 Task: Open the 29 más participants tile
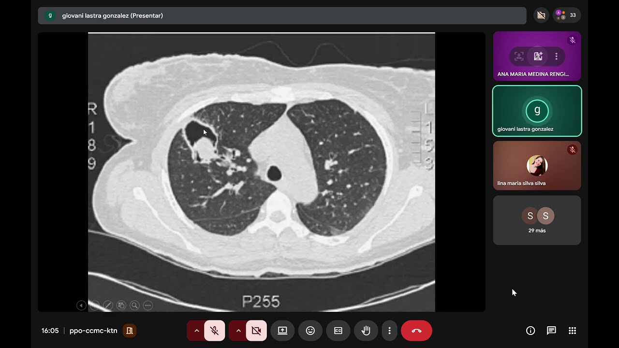[x=537, y=220]
